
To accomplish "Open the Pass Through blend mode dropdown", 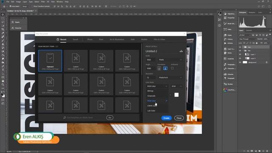I will click(x=247, y=39).
